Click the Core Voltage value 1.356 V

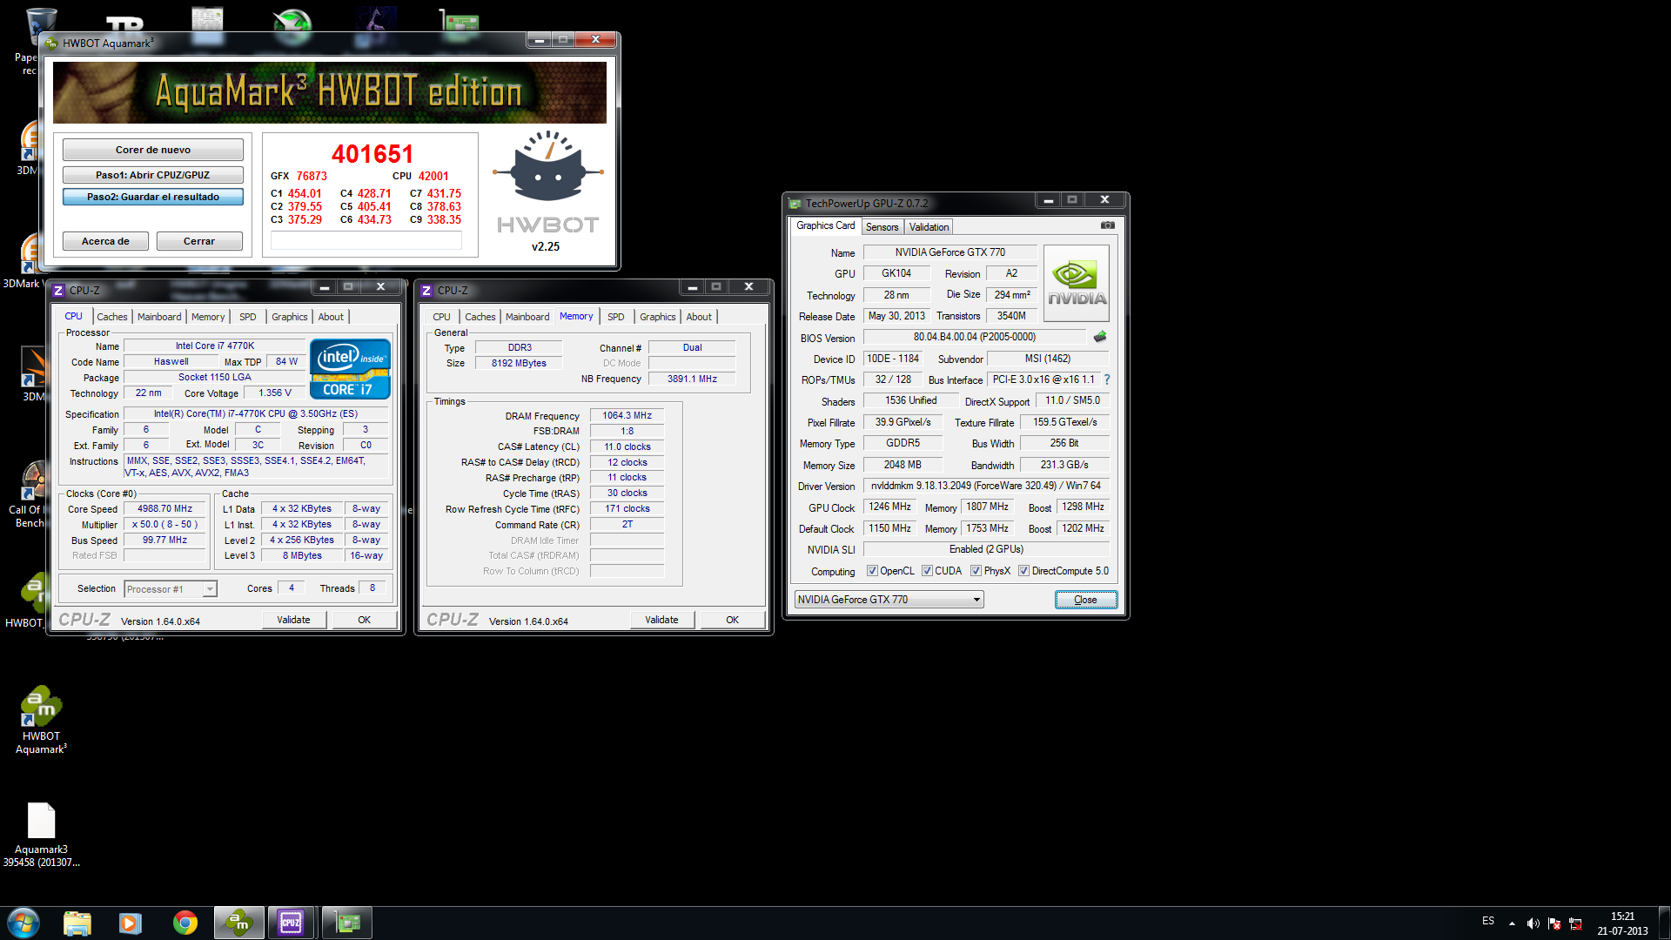point(275,393)
